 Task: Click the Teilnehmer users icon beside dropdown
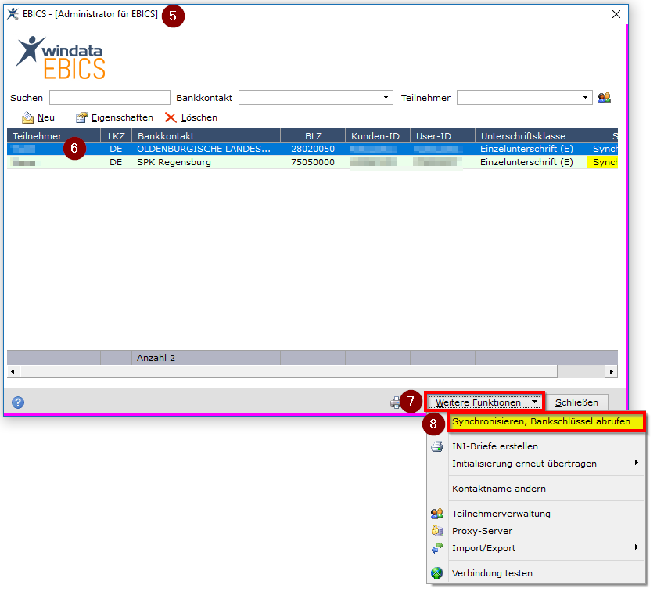604,98
